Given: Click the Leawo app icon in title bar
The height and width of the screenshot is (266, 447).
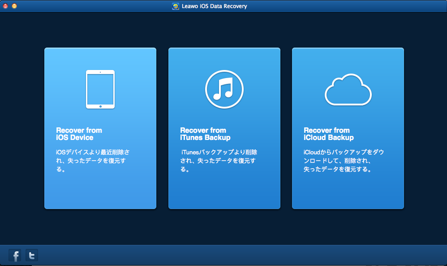Looking at the screenshot, I should [x=176, y=6].
